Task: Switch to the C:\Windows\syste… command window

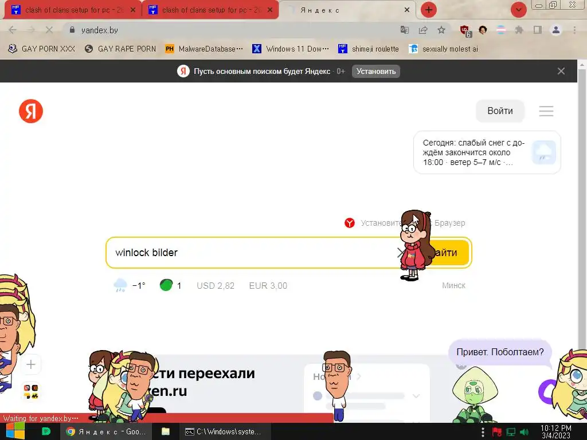Action: pyautogui.click(x=224, y=431)
